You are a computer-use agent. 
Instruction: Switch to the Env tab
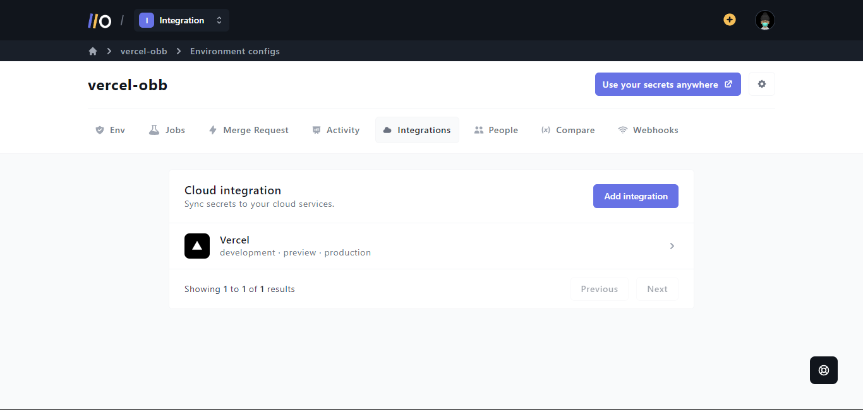click(x=110, y=130)
